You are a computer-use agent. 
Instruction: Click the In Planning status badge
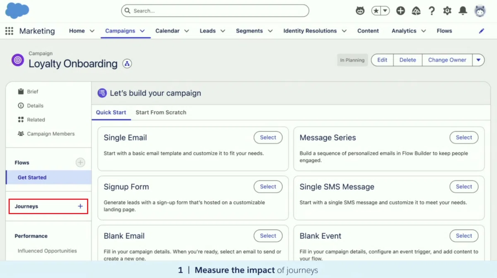[352, 60]
